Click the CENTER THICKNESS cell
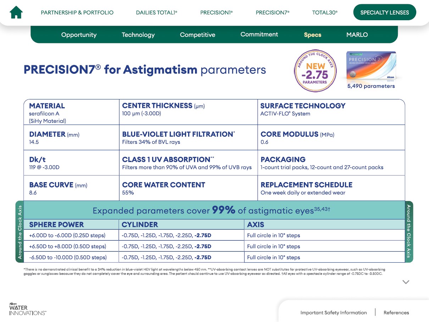Viewport: 429px width, 322px height. (x=188, y=112)
